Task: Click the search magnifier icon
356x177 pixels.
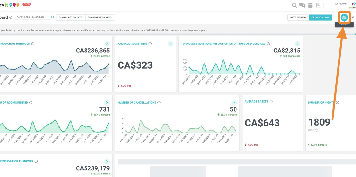Action: pyautogui.click(x=294, y=5)
